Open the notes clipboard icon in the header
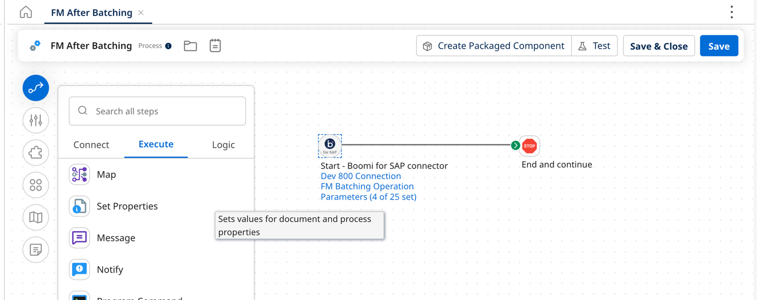 215,45
